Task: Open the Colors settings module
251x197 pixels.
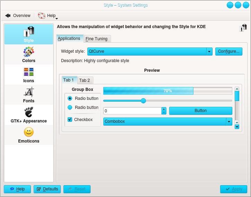Action: click(29, 54)
